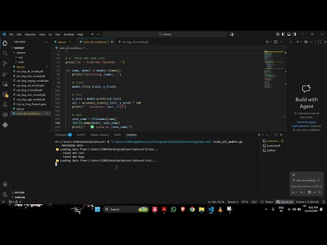The image size is (327, 245).
Task: Open cat_dog_svm_model.pkl in Explorer
Action: coord(31,95)
